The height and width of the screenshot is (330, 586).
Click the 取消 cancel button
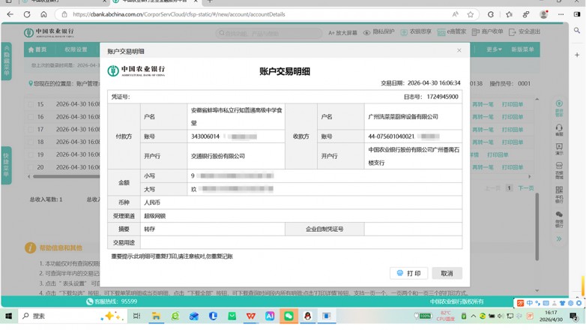click(x=447, y=274)
